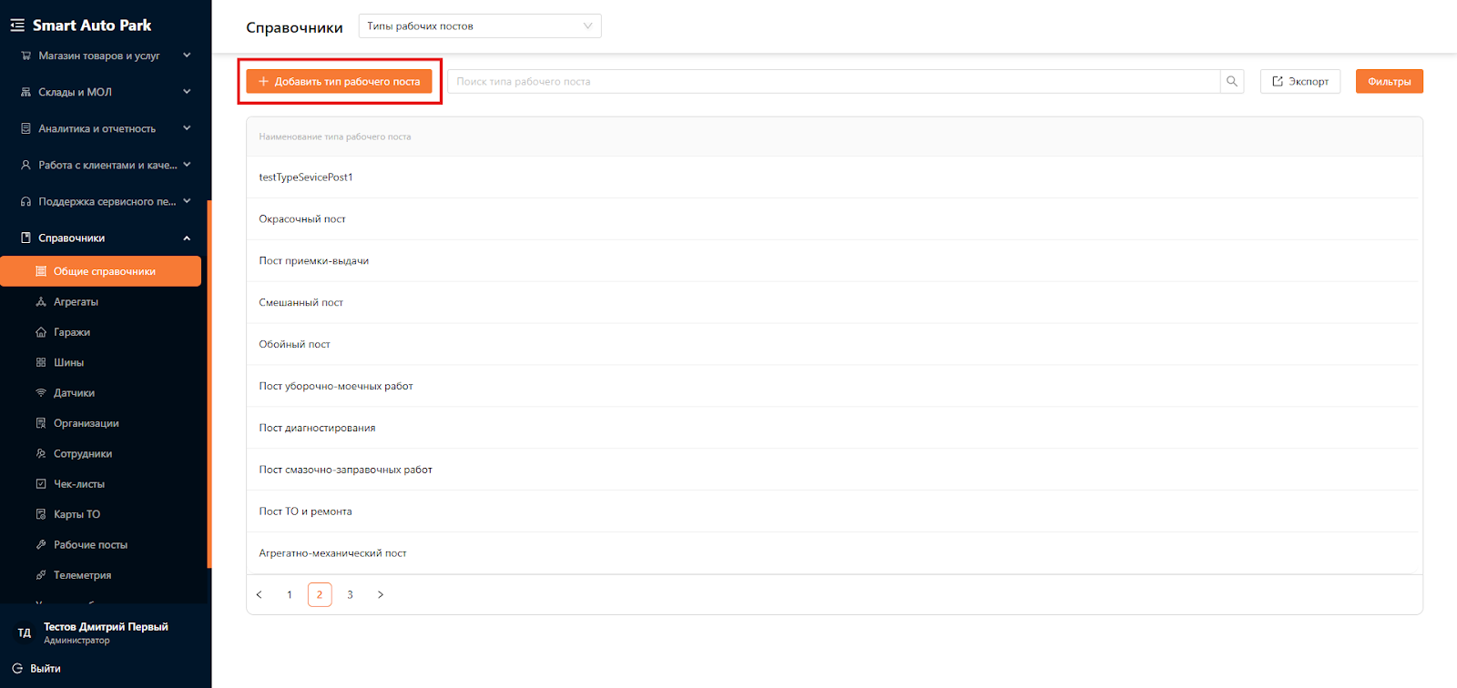
Task: Click the hamburger menu icon beside Smart Auto Park
Action: (17, 25)
